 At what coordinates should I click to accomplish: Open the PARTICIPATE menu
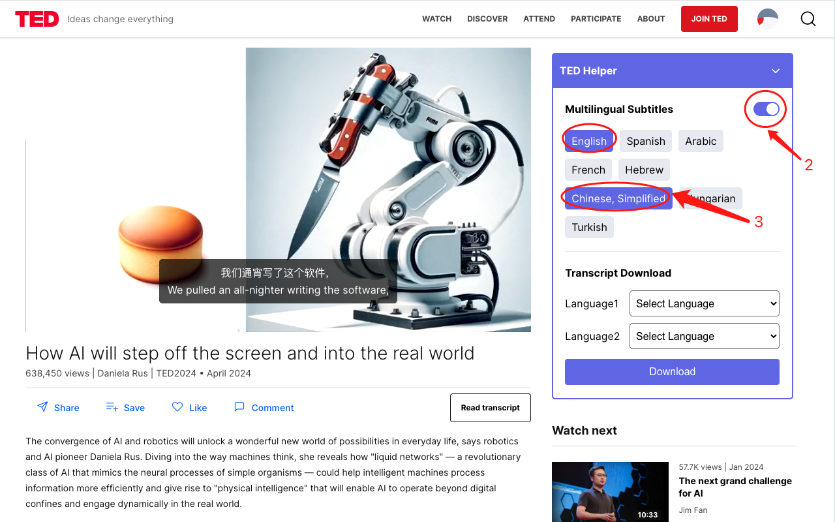[x=596, y=19]
